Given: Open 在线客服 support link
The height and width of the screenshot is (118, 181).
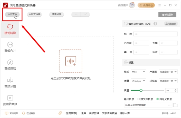Looking at the screenshot, I should coord(29,113).
